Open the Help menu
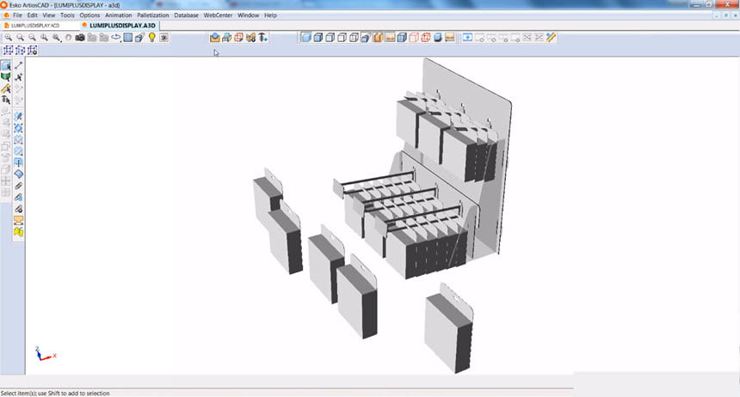The image size is (740, 397). pyautogui.click(x=270, y=15)
